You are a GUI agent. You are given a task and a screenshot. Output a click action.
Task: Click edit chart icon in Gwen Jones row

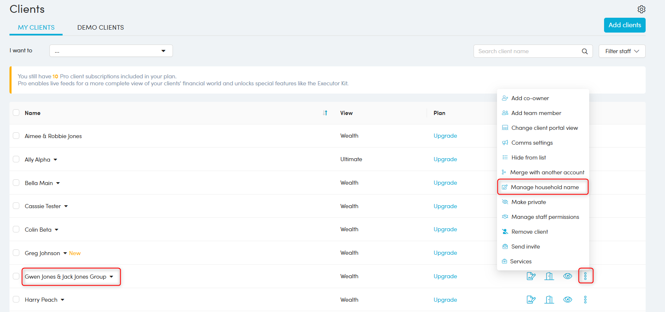coord(531,276)
